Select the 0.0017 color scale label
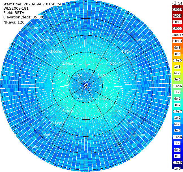The image size is (183, 172). coord(177,9)
